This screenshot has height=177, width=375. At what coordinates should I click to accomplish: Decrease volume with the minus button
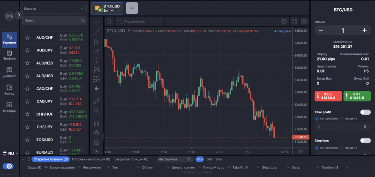[x=321, y=30]
